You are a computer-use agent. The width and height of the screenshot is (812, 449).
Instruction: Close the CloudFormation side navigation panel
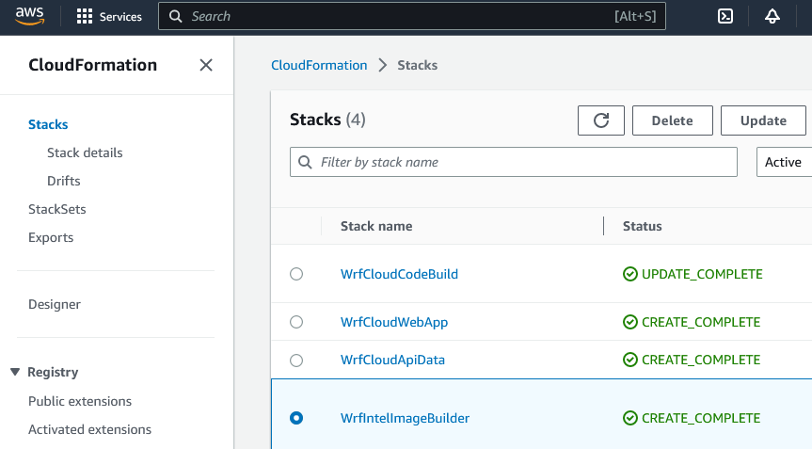click(x=206, y=65)
